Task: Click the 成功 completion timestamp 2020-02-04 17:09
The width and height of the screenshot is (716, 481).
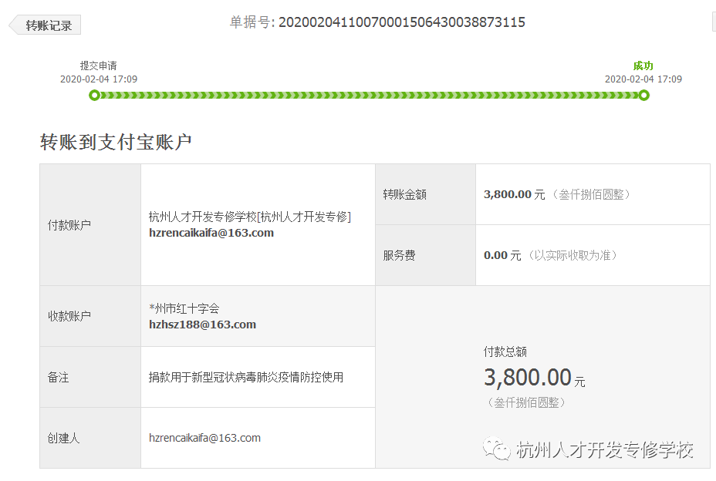Action: pyautogui.click(x=643, y=79)
